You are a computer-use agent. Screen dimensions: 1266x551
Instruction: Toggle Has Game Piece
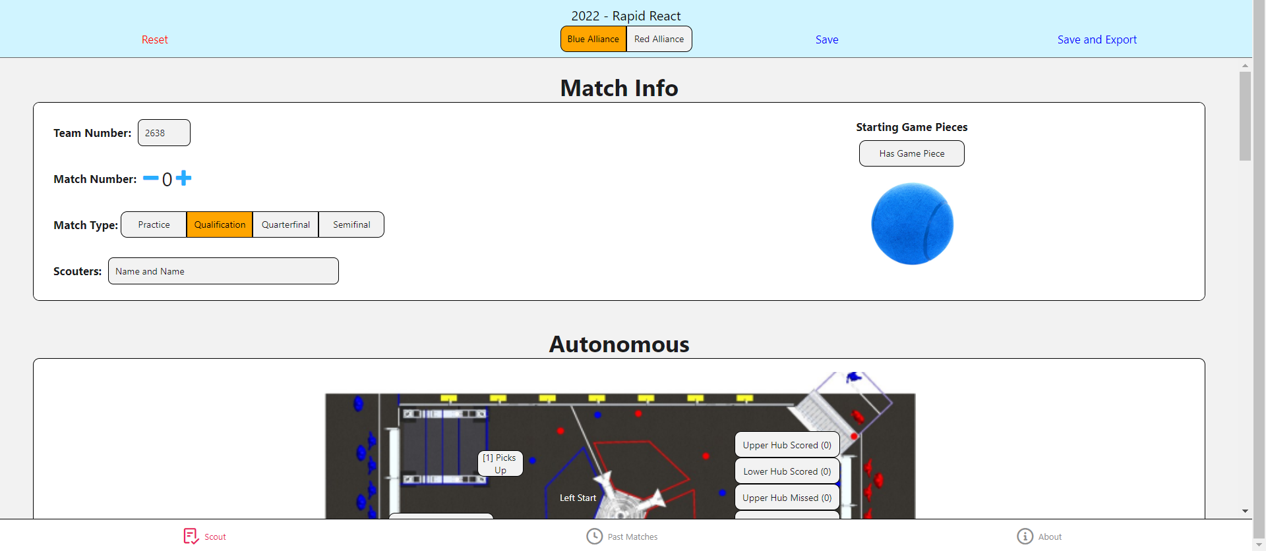912,153
